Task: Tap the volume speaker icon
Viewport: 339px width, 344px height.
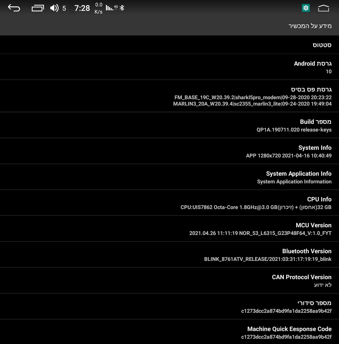Action: [x=54, y=8]
